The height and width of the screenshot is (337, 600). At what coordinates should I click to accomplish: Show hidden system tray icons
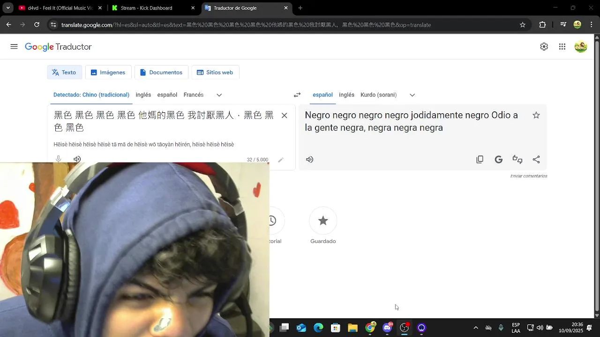(476, 328)
